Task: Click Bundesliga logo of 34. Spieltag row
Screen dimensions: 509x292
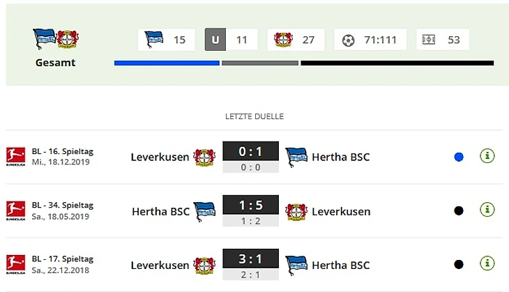Action: (15, 210)
